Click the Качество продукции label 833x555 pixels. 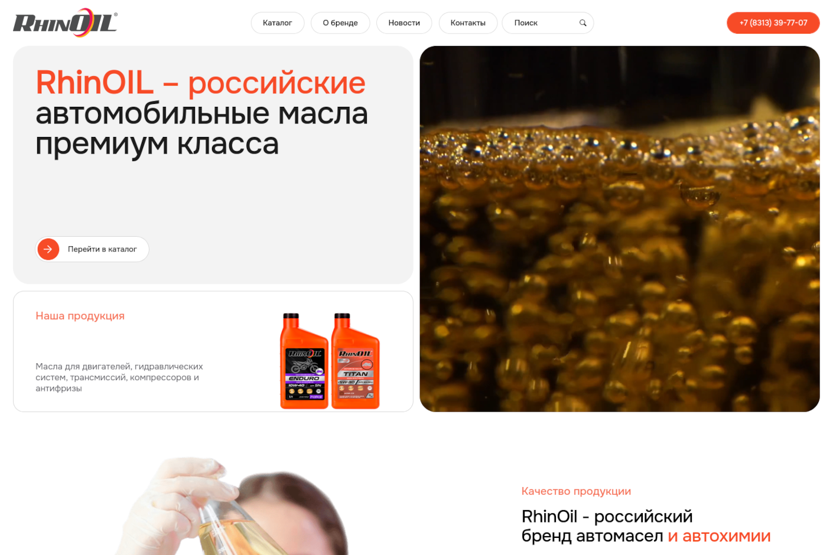(x=576, y=491)
